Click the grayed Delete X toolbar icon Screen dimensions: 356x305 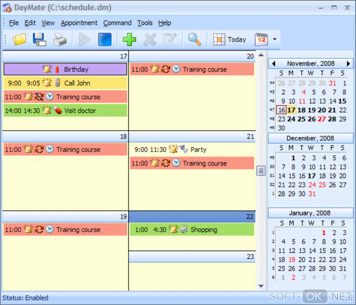pyautogui.click(x=150, y=39)
